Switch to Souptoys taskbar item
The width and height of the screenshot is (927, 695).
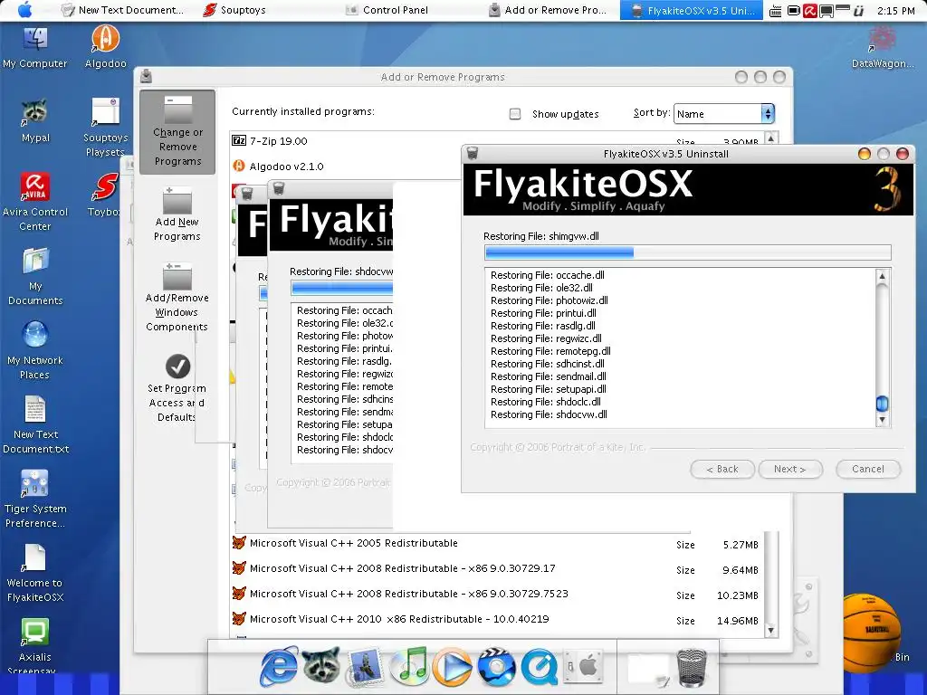point(234,10)
